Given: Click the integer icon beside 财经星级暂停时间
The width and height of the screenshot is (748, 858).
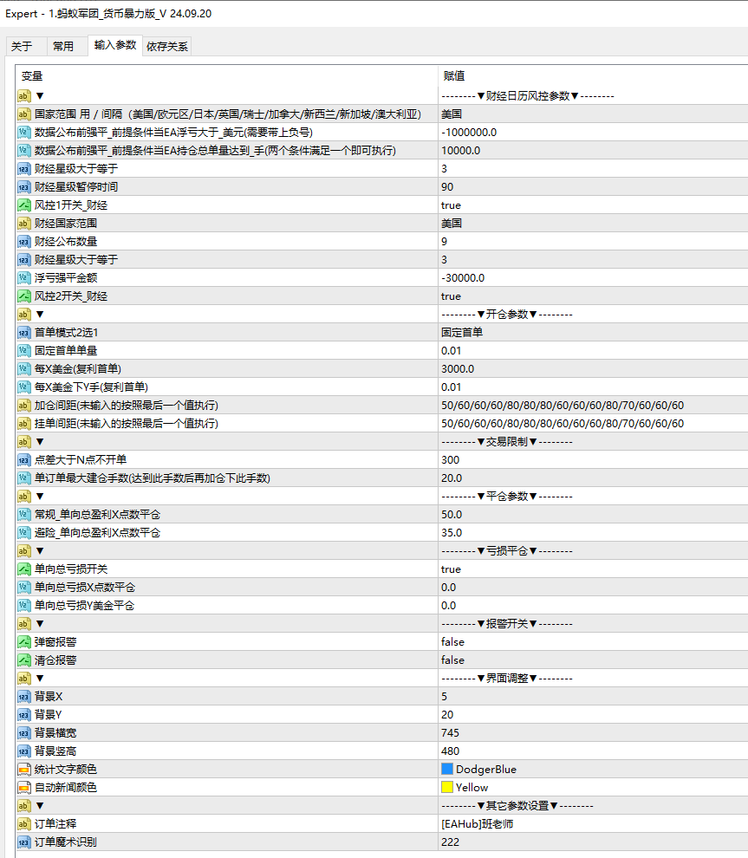Looking at the screenshot, I should click(x=23, y=187).
